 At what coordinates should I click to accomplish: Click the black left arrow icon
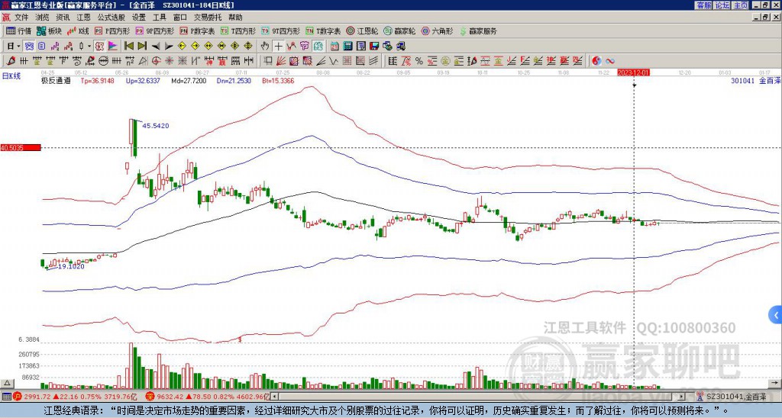tap(156, 47)
